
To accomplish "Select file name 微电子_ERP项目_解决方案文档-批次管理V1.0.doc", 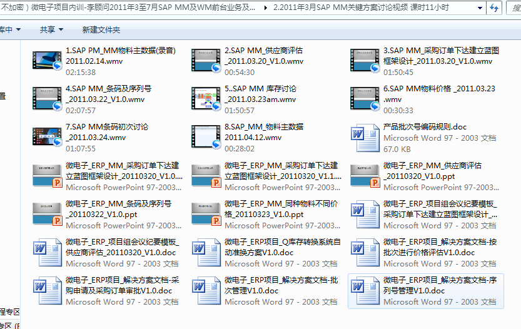I will pyautogui.click(x=281, y=285).
